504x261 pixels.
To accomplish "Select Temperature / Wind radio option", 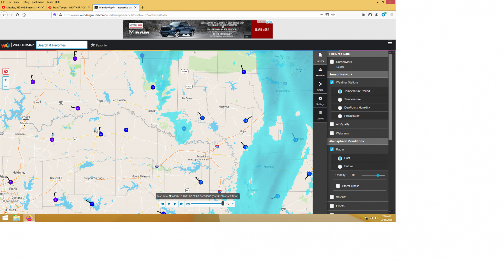I will tap(340, 91).
